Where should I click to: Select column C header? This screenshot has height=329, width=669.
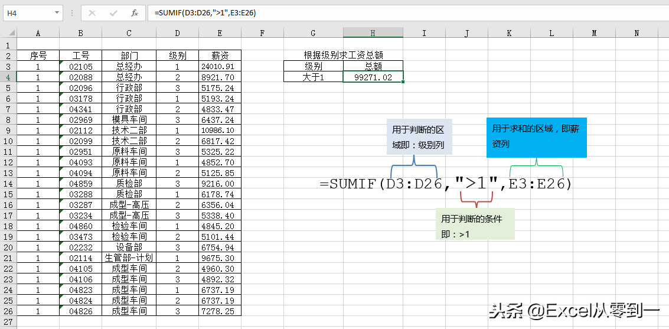pyautogui.click(x=129, y=33)
